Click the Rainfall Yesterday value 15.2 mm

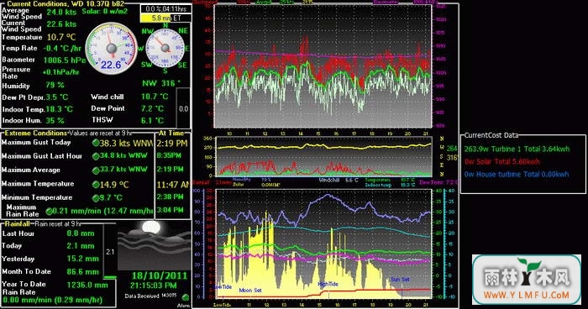(83, 259)
